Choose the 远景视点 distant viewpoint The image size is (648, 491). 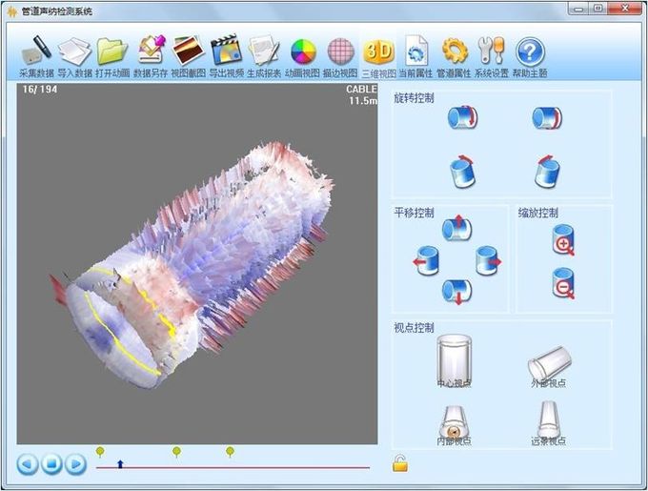click(x=548, y=422)
